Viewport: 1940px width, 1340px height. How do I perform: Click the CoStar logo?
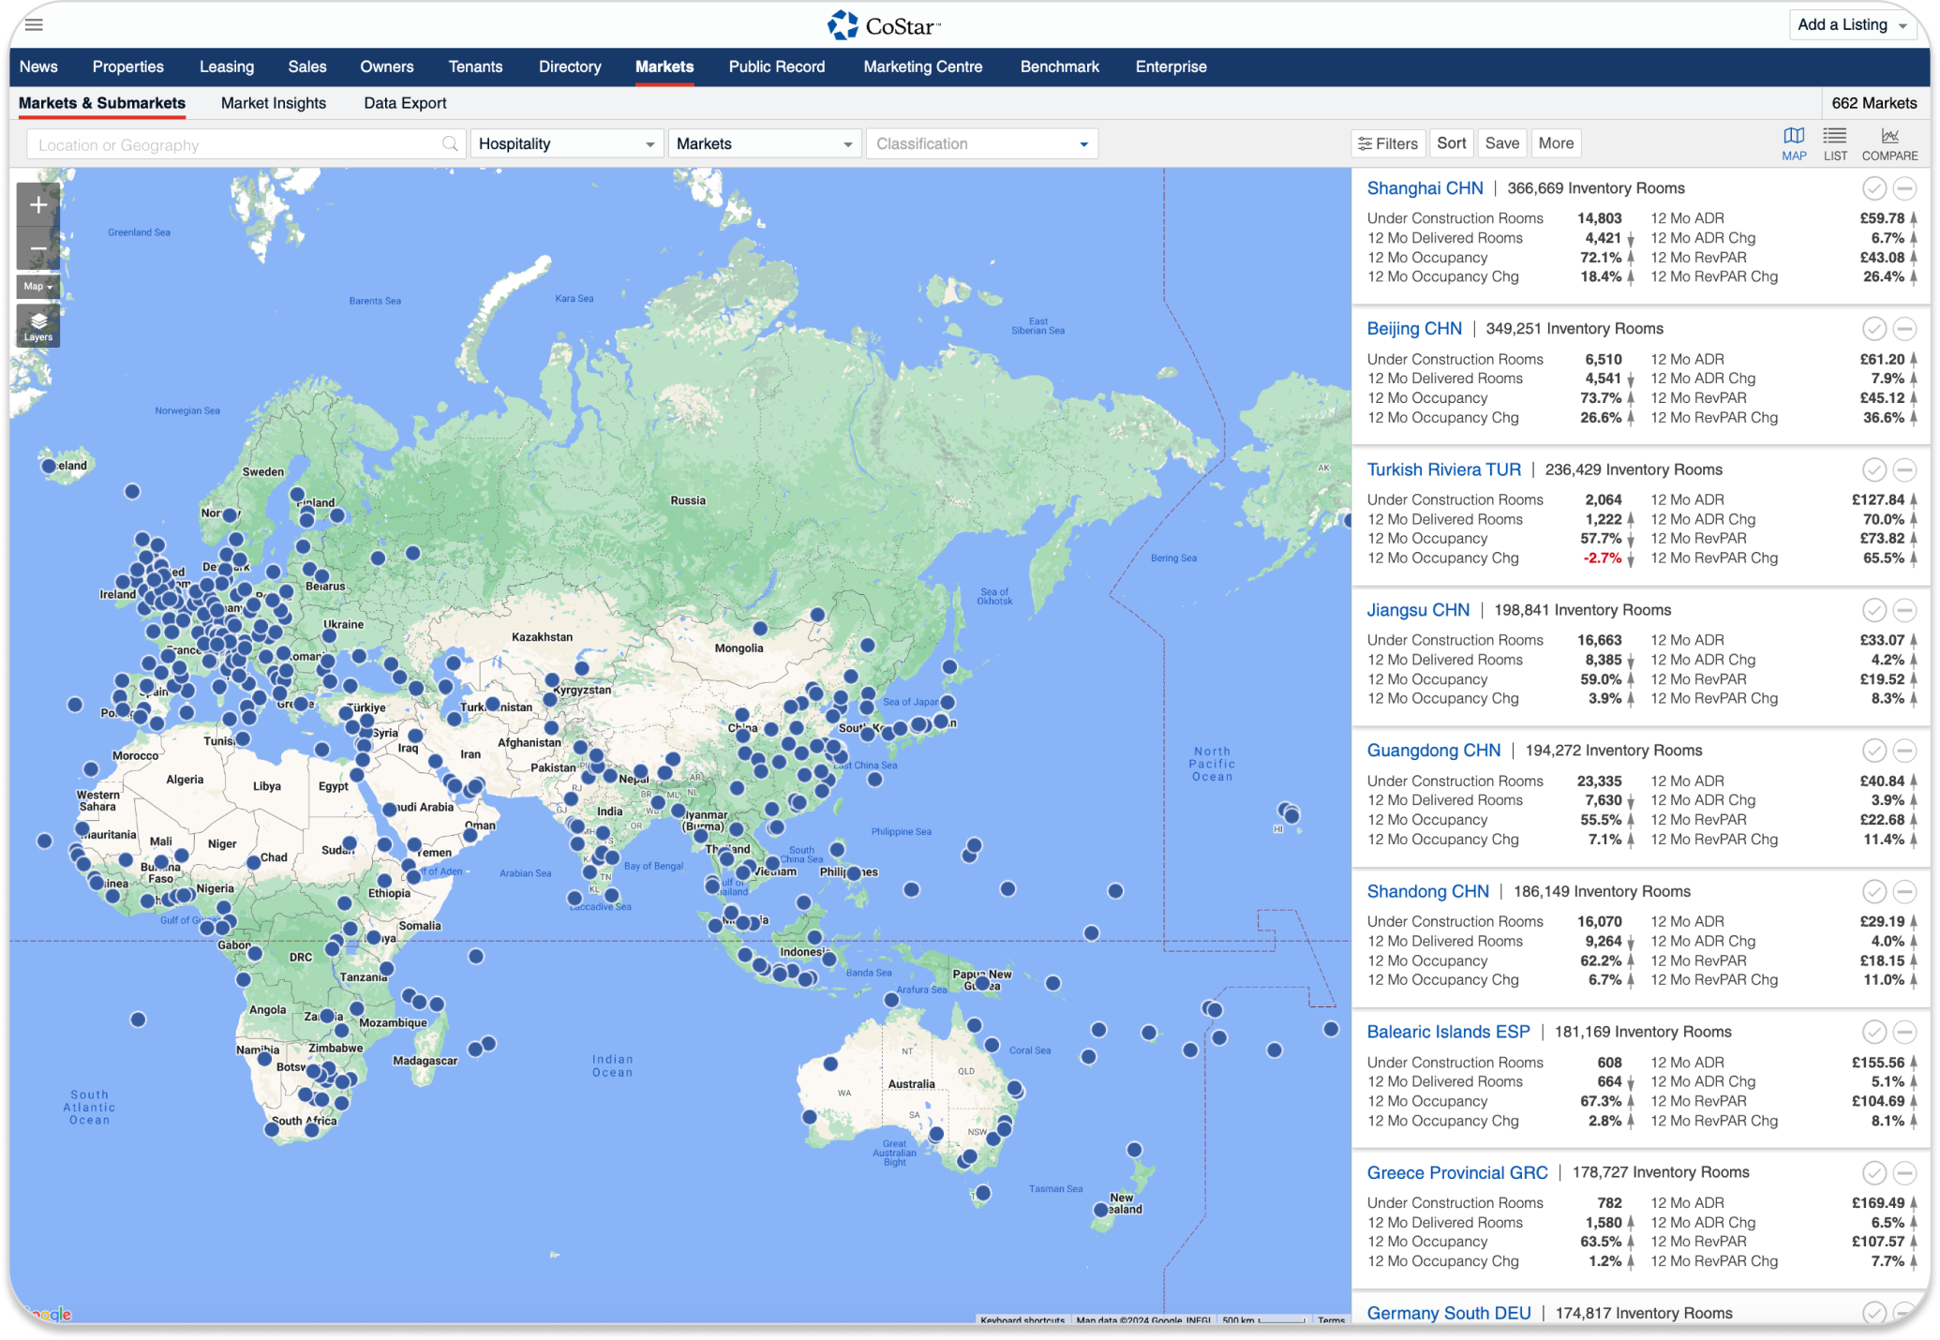884,24
